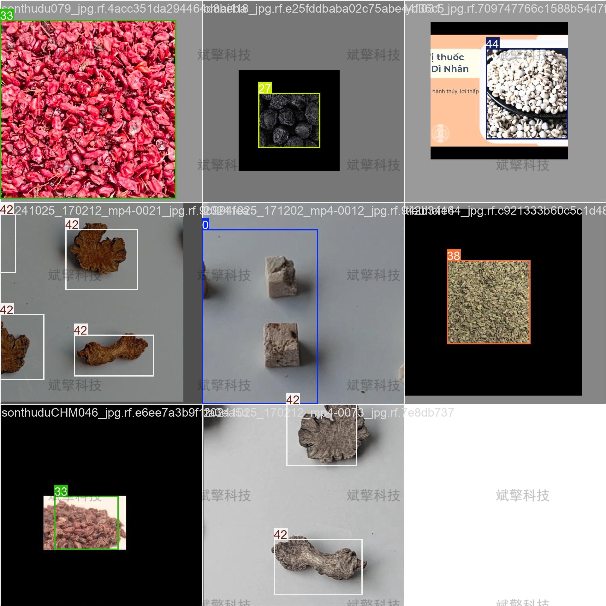Viewport: 606px width, 606px height.
Task: Select the upper white cube in blue box
Action: pos(281,277)
